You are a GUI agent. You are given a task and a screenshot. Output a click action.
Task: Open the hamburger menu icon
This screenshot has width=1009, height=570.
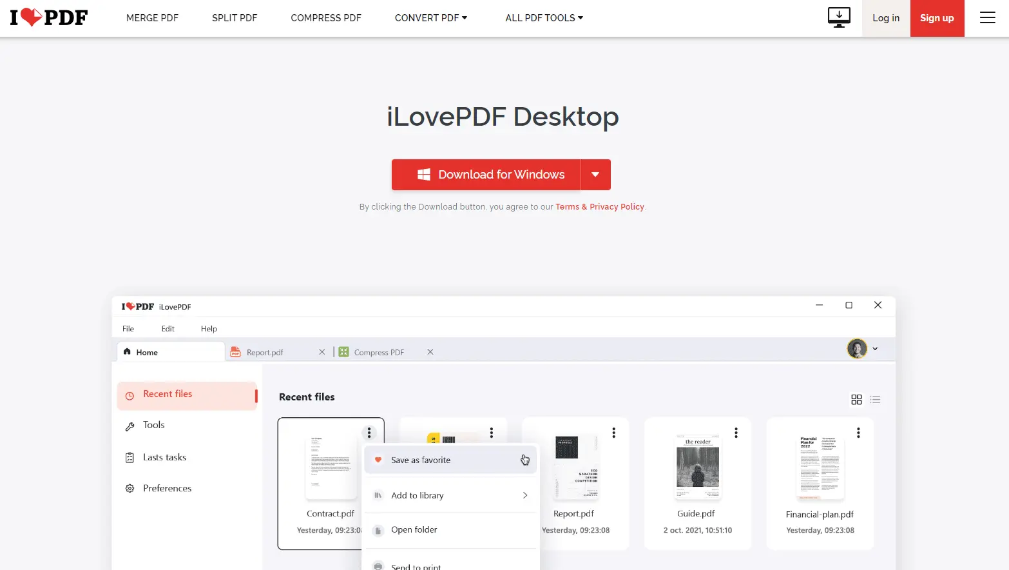(987, 18)
